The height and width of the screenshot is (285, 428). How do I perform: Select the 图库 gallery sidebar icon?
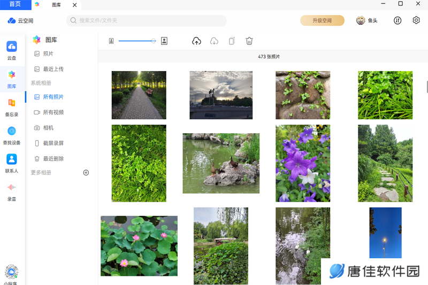[12, 74]
